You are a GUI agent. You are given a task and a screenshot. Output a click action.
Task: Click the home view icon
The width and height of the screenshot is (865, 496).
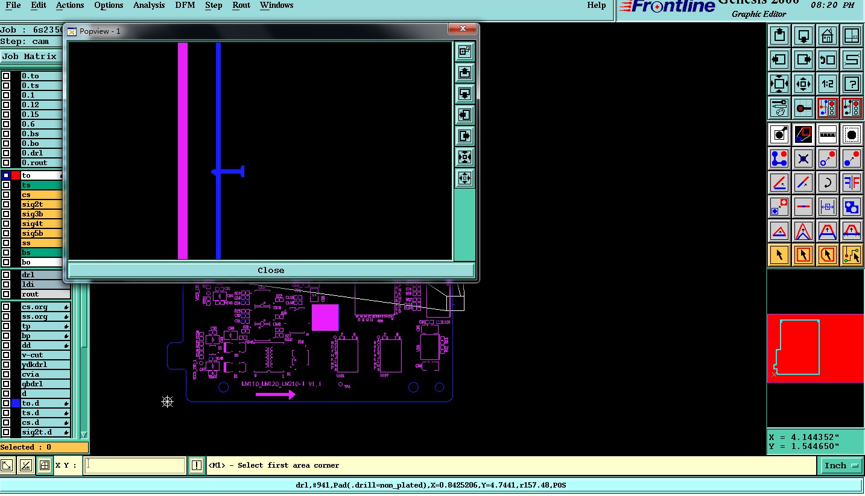click(828, 36)
